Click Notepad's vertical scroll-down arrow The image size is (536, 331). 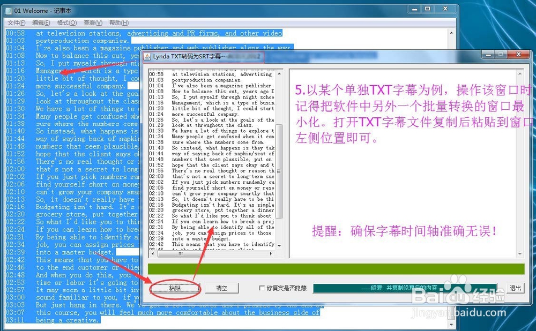451,324
